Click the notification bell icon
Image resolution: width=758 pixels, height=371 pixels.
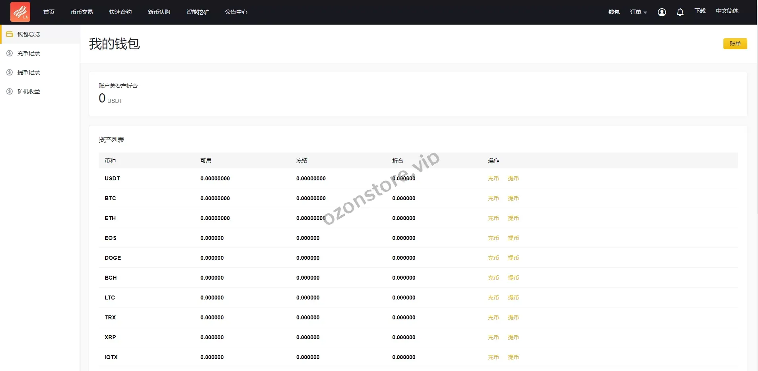pos(680,12)
